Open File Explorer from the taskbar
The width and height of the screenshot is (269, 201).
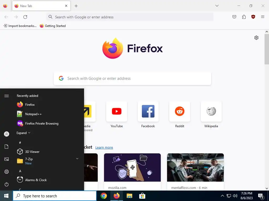[129, 196]
